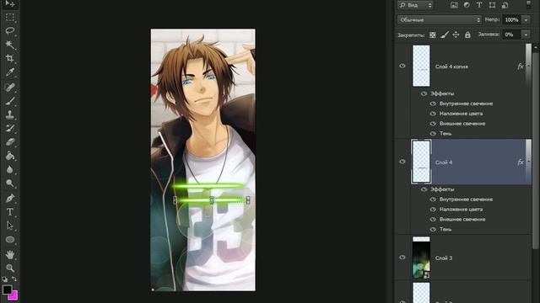Open the opacity 100% slider arrow

coord(526,20)
